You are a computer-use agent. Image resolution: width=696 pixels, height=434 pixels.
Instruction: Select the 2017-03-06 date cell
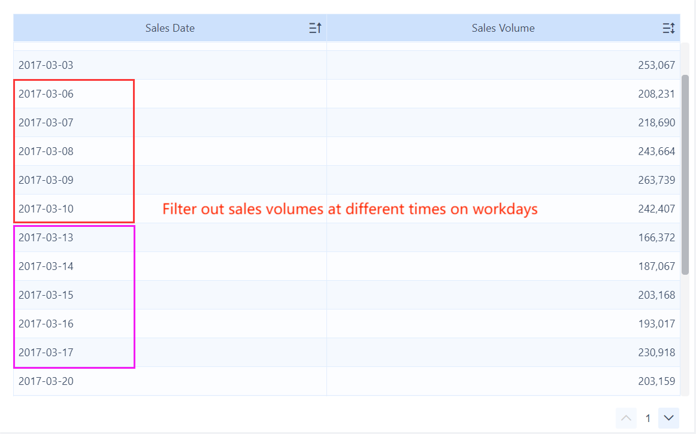click(x=46, y=94)
